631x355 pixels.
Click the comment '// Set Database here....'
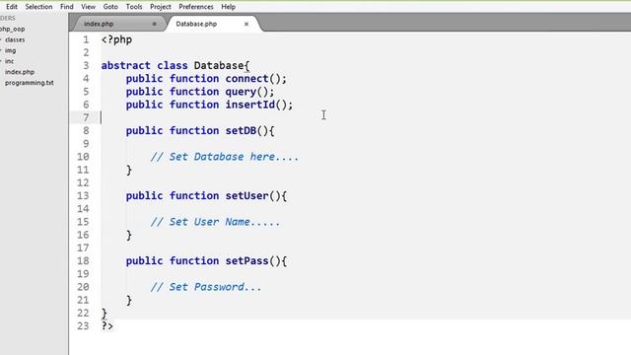[x=225, y=157]
